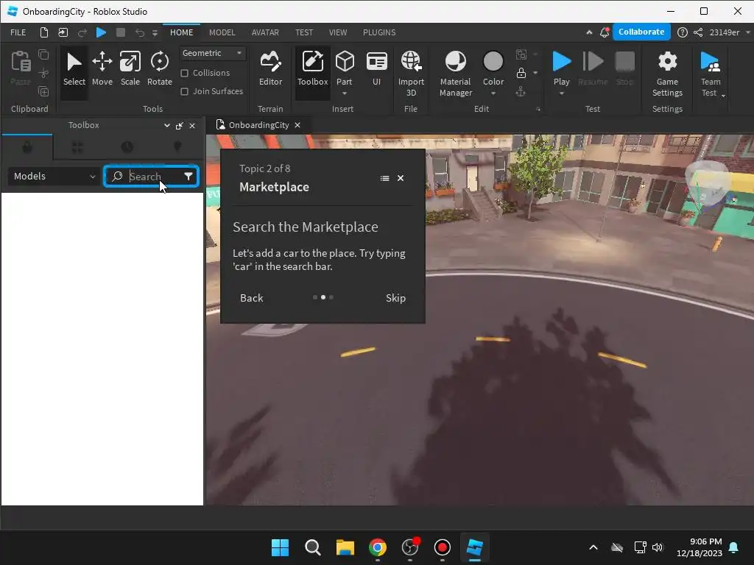Image resolution: width=754 pixels, height=565 pixels.
Task: Click the share icon beside username
Action: click(698, 32)
